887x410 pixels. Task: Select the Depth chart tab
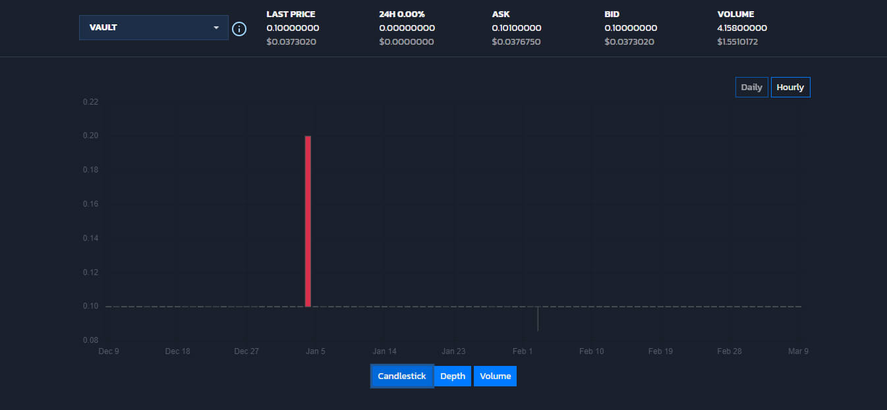[453, 376]
